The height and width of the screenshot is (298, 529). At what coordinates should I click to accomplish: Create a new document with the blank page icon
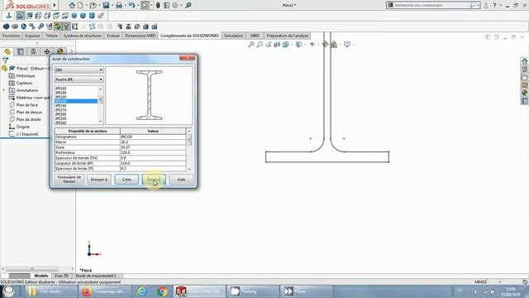[x=80, y=5]
